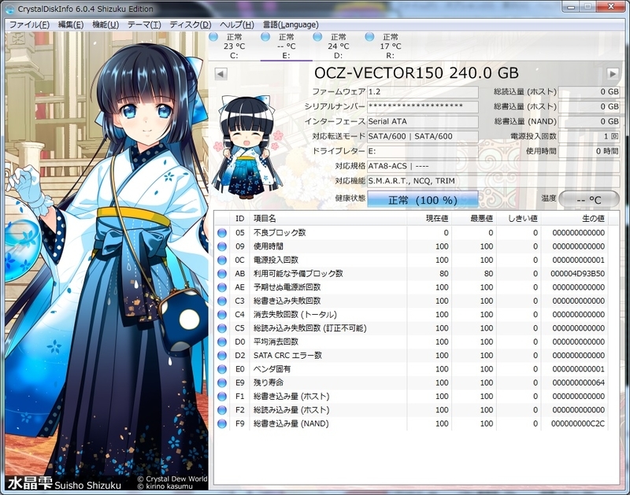
Task: Click the blue status dot beside 不良ブロック数
Action: (220, 233)
